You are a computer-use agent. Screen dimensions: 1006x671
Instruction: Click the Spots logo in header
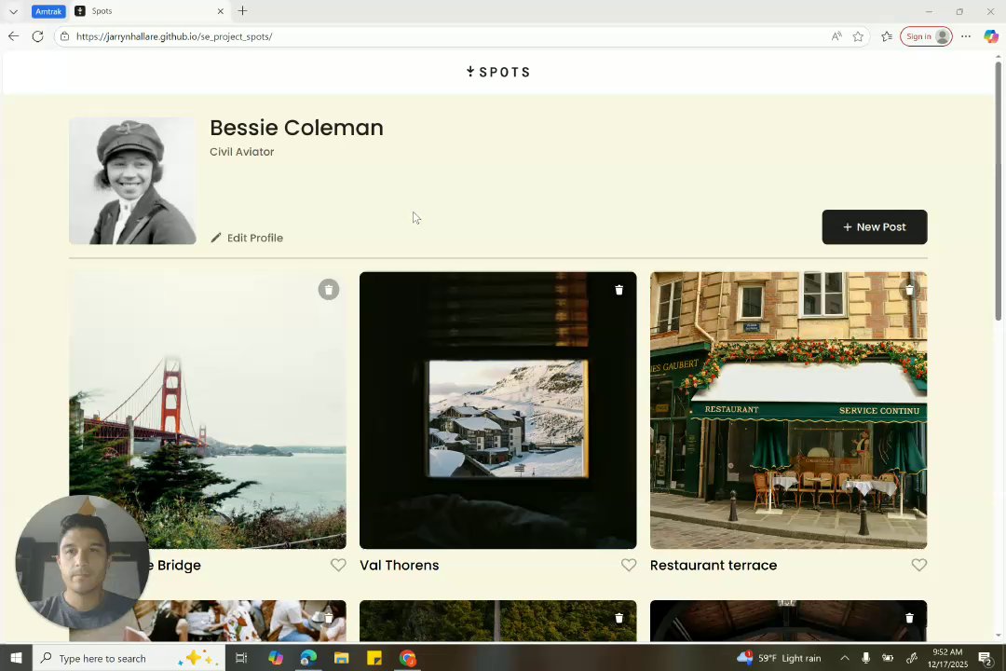click(498, 72)
